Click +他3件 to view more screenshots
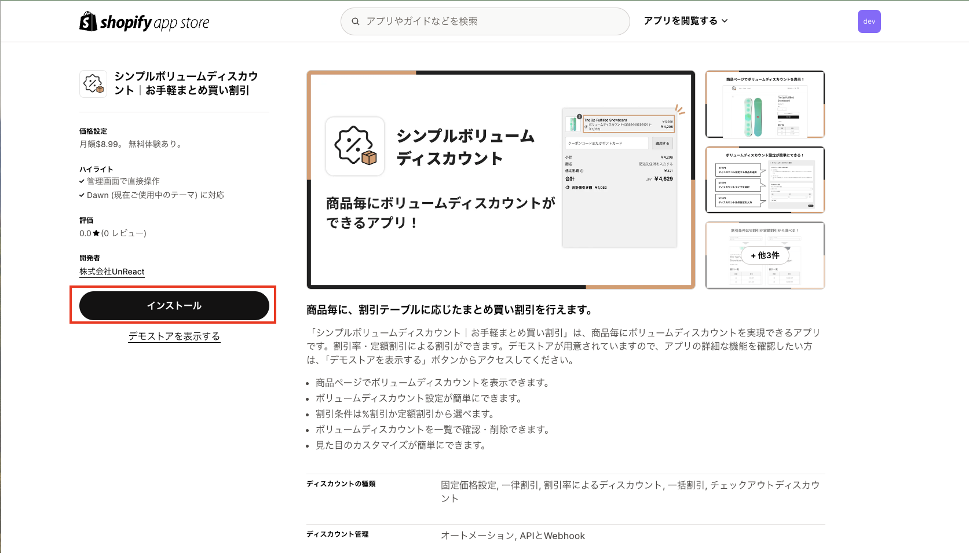This screenshot has height=553, width=969. pyautogui.click(x=765, y=255)
